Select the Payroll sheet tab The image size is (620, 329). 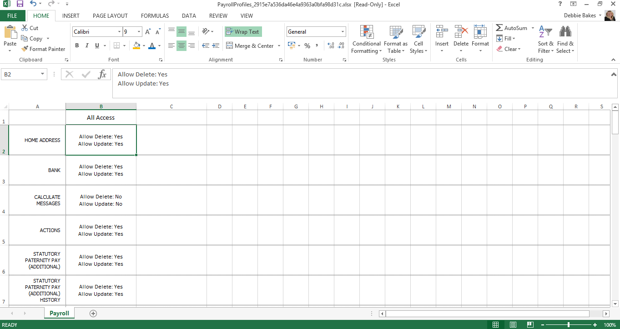(x=59, y=313)
